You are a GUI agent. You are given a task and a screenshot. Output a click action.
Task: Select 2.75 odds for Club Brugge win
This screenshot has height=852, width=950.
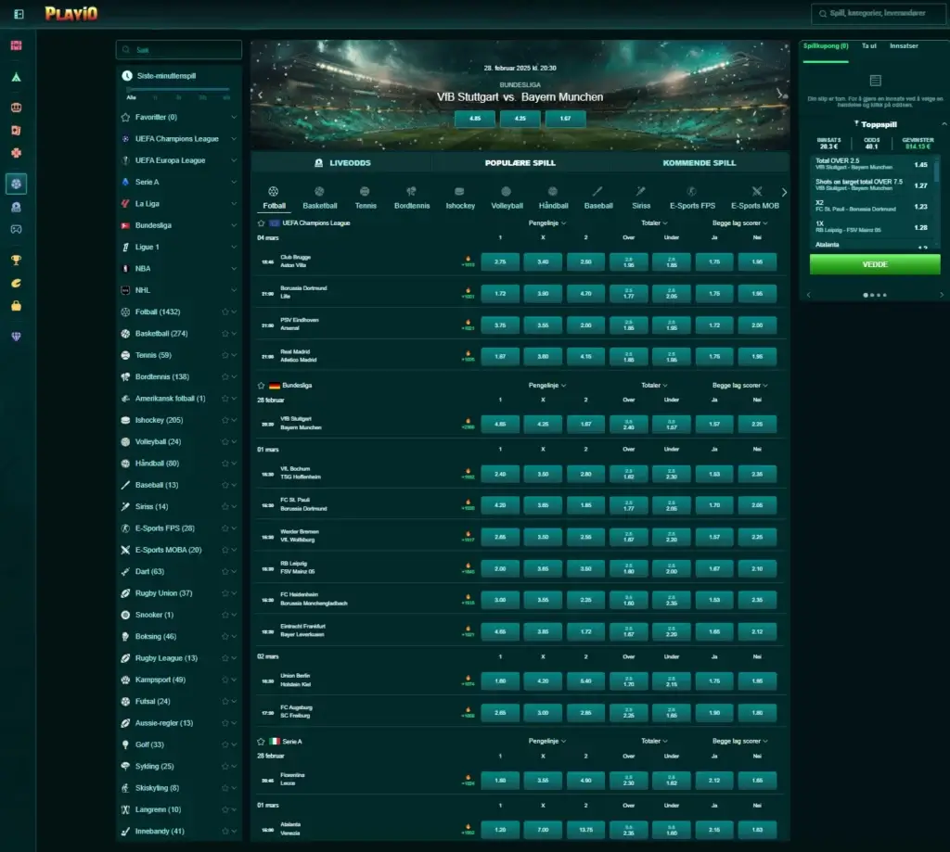tap(500, 262)
